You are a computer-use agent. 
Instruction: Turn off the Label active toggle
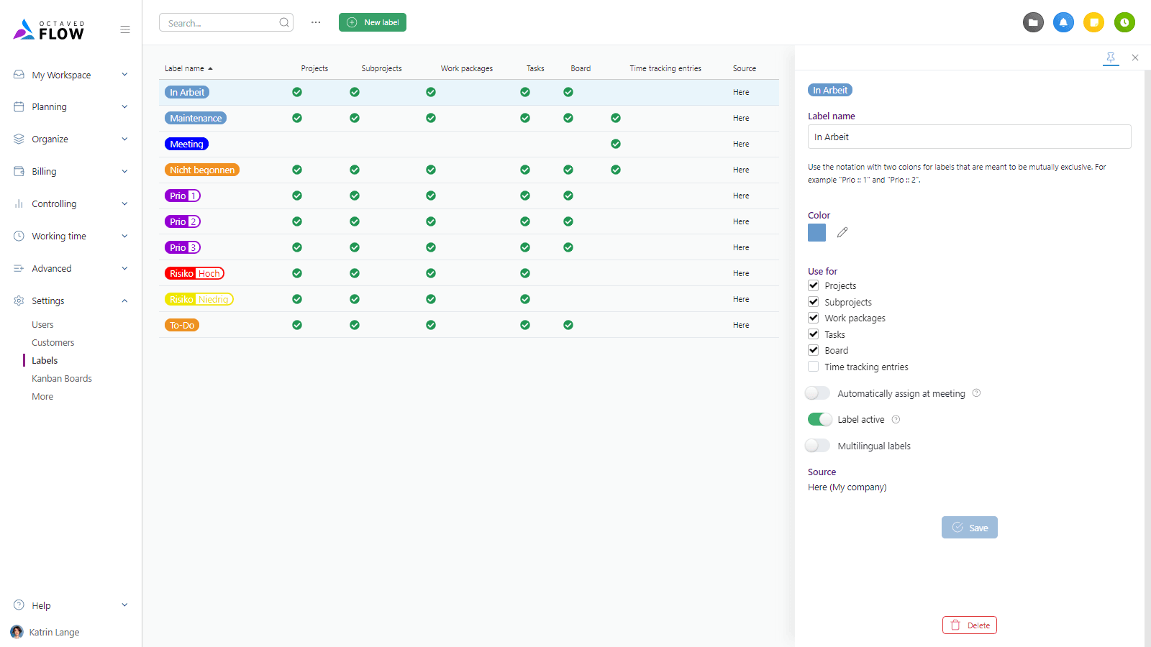click(x=819, y=419)
